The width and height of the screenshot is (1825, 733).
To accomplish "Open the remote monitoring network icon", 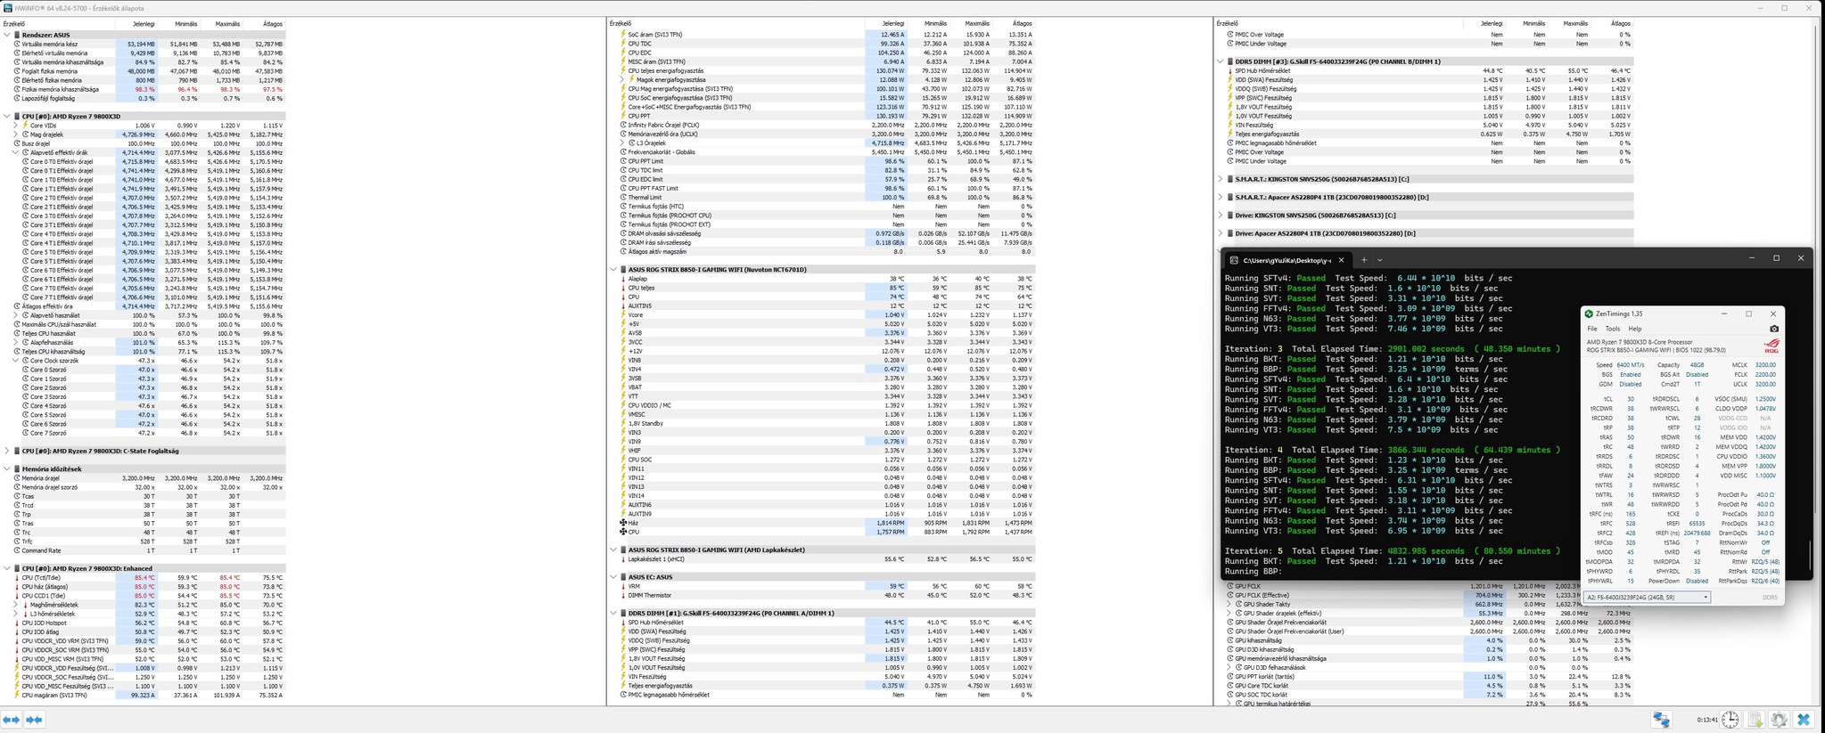I will 1661,720.
